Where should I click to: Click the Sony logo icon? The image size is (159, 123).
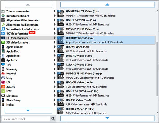point(3,78)
